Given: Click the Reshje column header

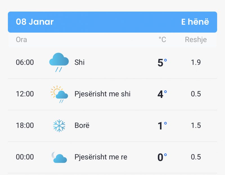Looking at the screenshot, I should coord(196,40).
